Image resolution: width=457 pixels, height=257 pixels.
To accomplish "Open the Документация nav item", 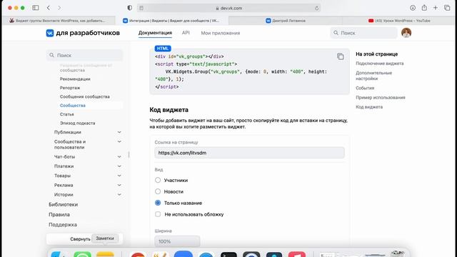I will (155, 33).
